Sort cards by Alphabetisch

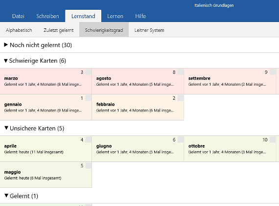point(19,30)
